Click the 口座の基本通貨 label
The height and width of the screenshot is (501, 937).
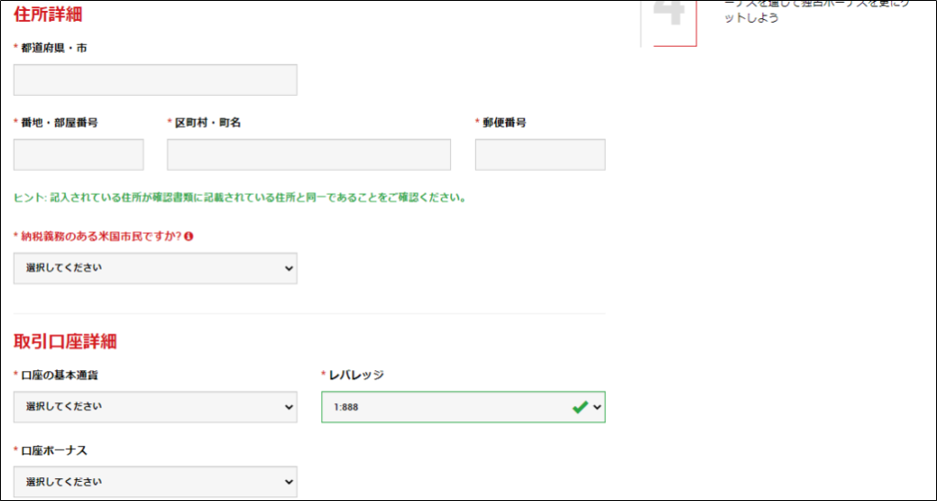(59, 375)
